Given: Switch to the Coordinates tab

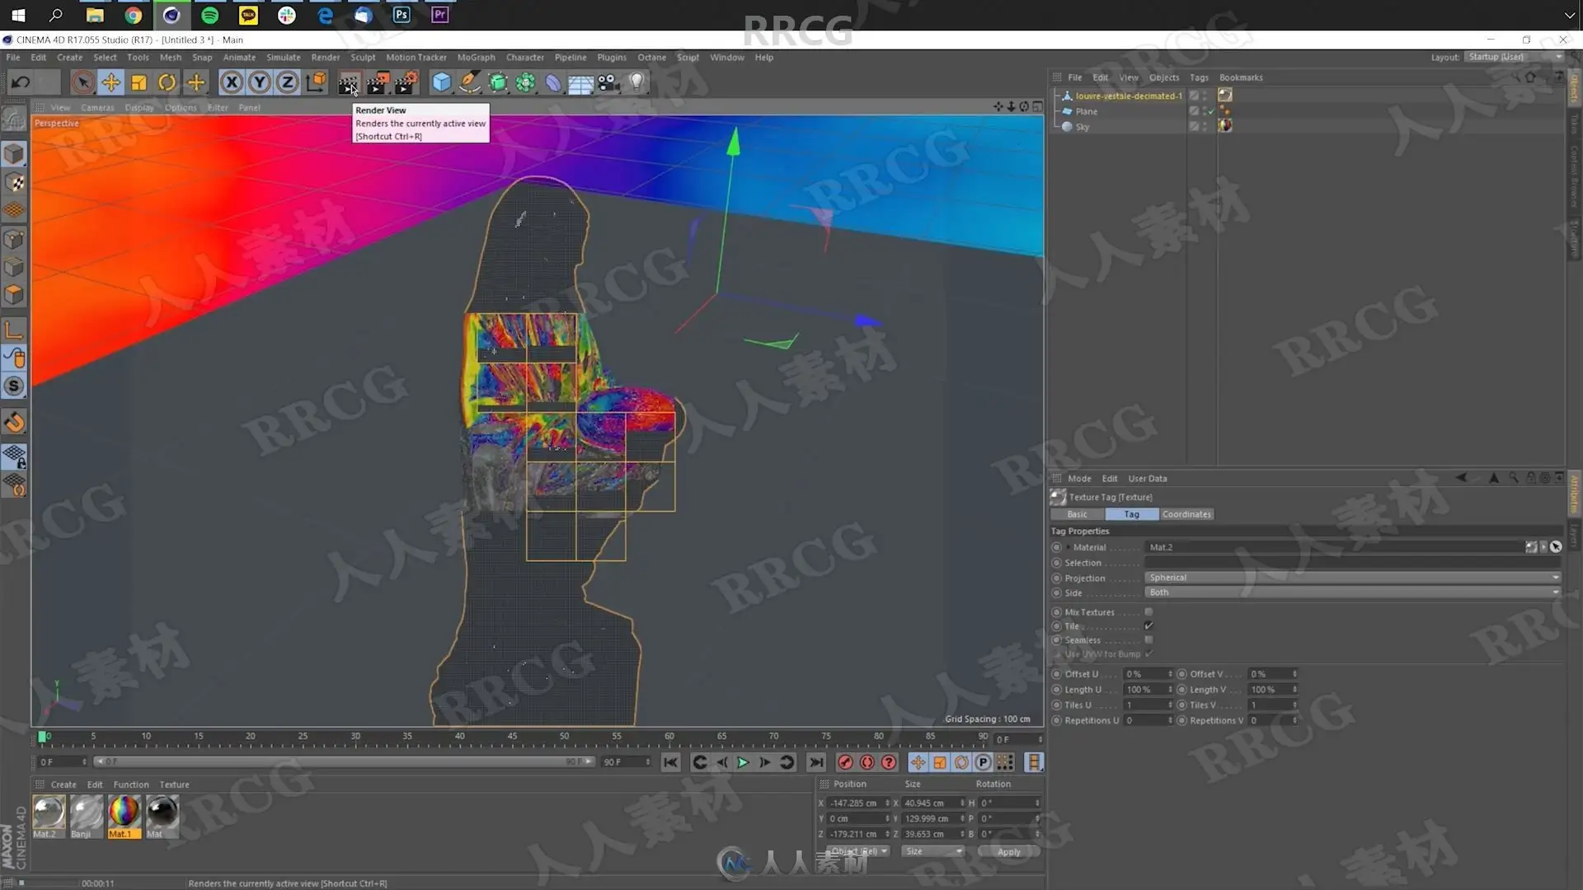Looking at the screenshot, I should point(1186,514).
